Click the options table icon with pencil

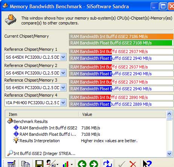click(x=12, y=164)
